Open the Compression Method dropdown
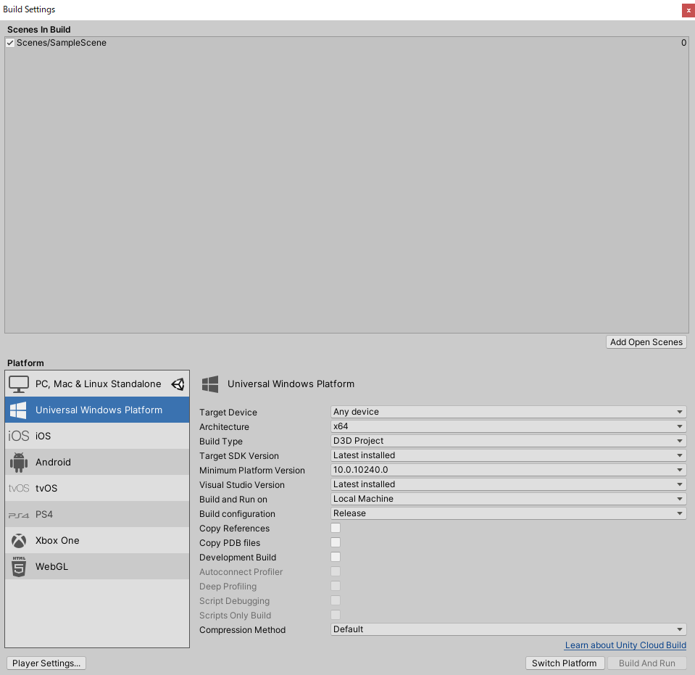The image size is (695, 675). (x=509, y=629)
